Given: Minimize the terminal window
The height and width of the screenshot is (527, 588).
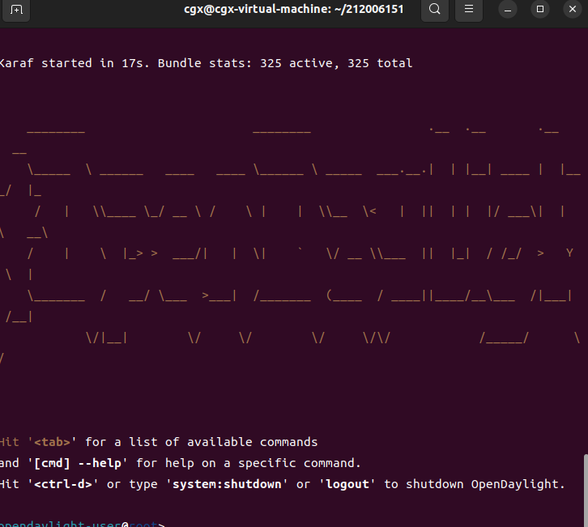Looking at the screenshot, I should [x=508, y=10].
